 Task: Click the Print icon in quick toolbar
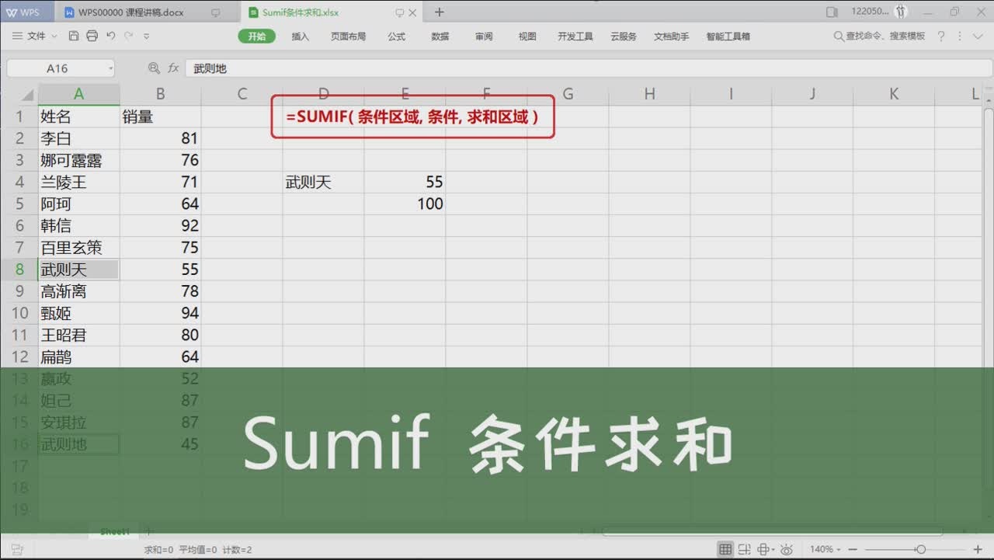pyautogui.click(x=92, y=36)
